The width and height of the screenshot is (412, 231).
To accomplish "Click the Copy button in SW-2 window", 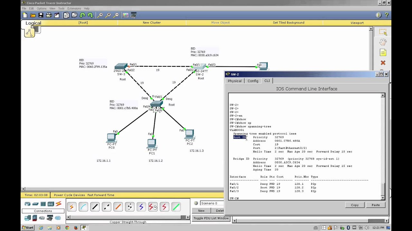I will click(x=355, y=205).
